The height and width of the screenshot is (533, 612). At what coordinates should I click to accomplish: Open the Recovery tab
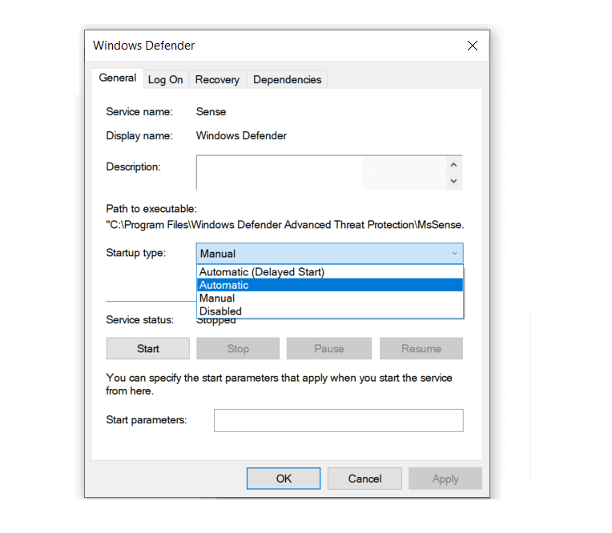(217, 79)
